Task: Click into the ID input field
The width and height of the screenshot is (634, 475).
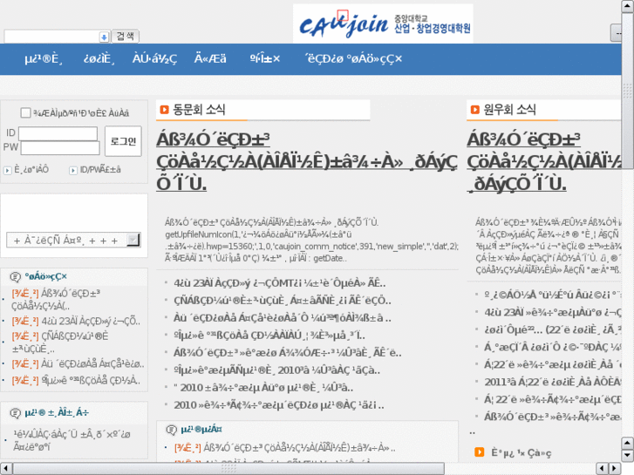Action: pyautogui.click(x=58, y=134)
